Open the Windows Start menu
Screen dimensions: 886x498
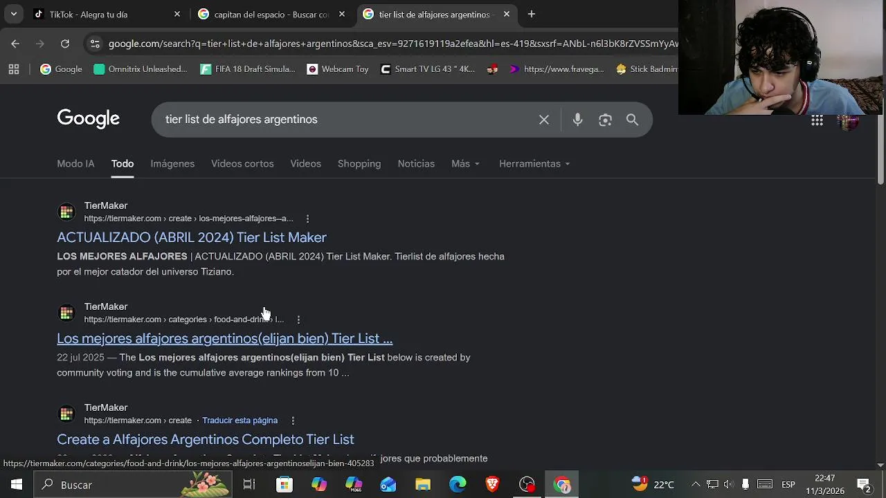[x=17, y=485]
